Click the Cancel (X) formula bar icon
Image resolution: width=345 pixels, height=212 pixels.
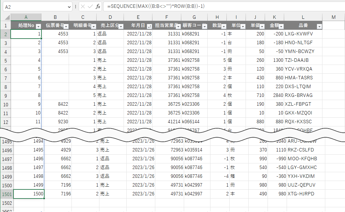83,7
